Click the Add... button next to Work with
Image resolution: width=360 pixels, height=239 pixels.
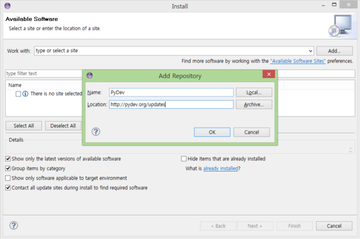pos(334,51)
